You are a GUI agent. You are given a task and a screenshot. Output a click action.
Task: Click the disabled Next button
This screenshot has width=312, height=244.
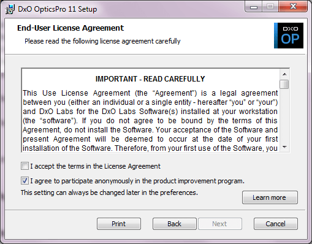tap(220, 224)
